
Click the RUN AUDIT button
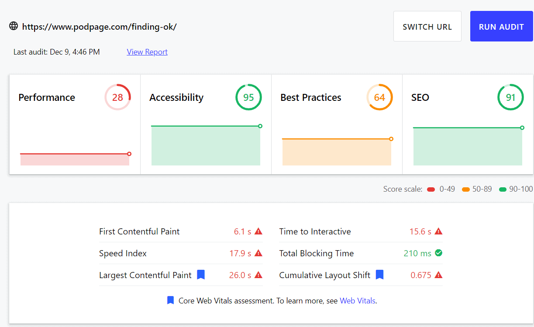(x=501, y=26)
